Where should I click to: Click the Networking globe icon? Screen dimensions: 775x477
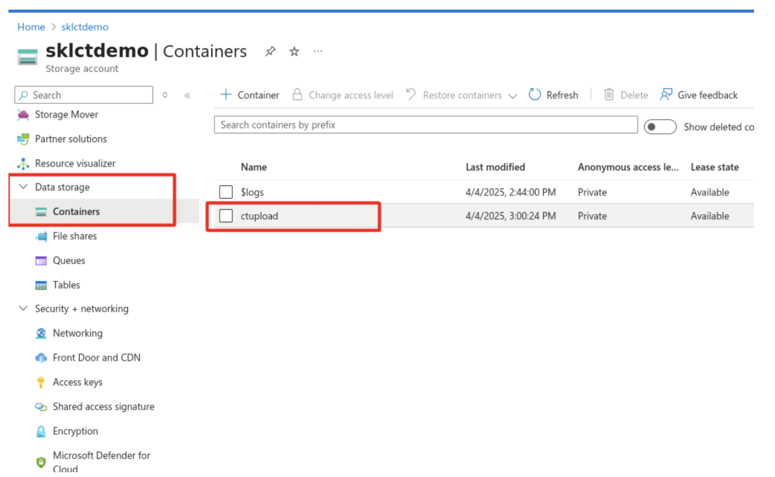click(x=41, y=333)
